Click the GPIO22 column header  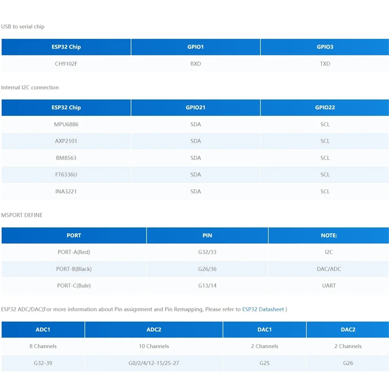coord(325,108)
